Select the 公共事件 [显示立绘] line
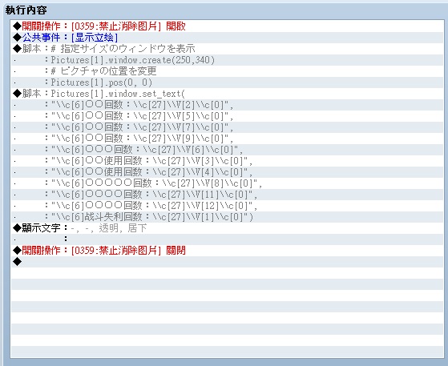 click(227, 38)
